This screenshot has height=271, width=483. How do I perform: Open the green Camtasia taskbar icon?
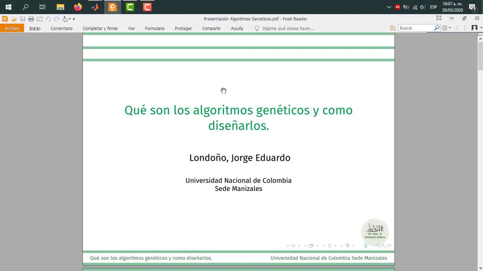tap(130, 7)
